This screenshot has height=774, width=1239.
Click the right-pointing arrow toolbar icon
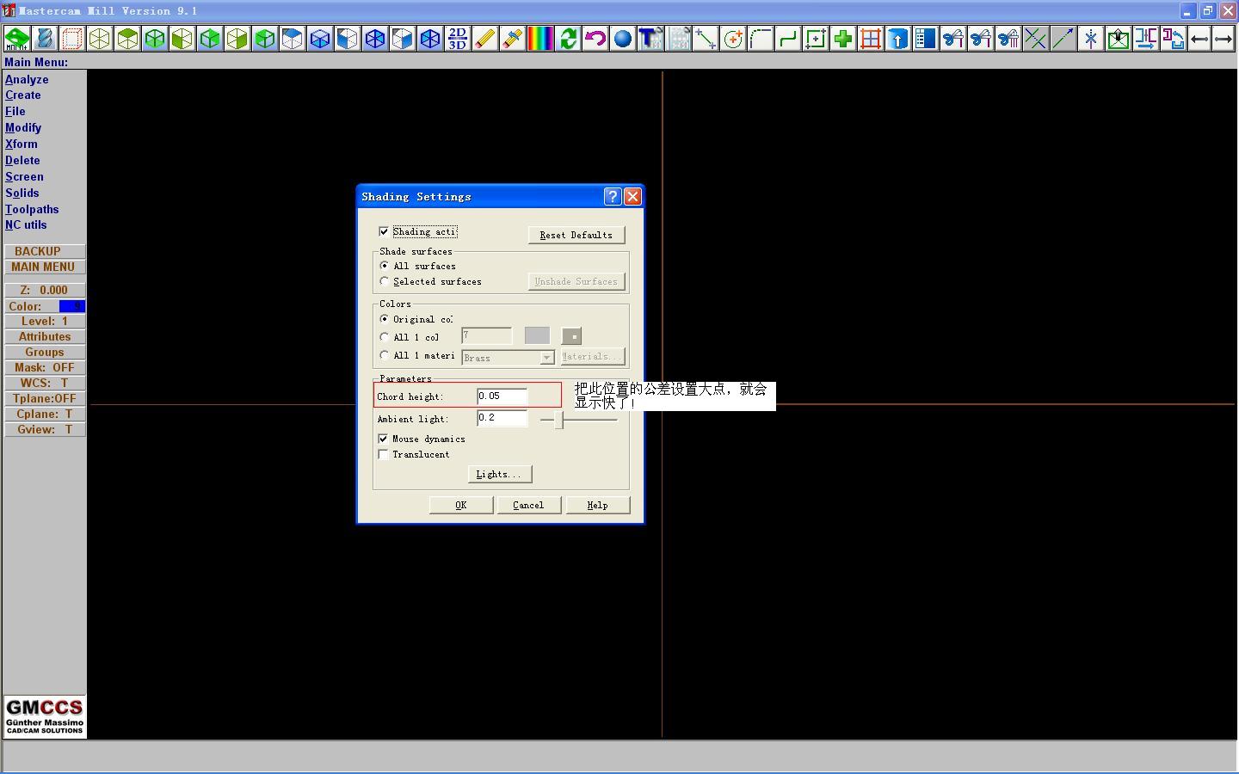pos(1224,39)
